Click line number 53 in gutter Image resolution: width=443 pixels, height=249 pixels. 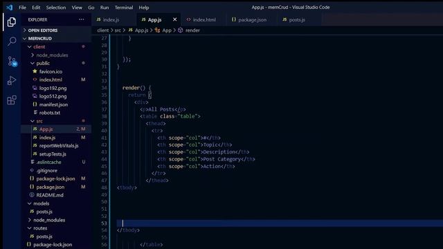click(104, 223)
